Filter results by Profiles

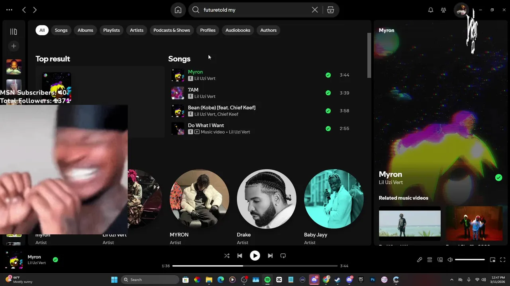point(208,30)
